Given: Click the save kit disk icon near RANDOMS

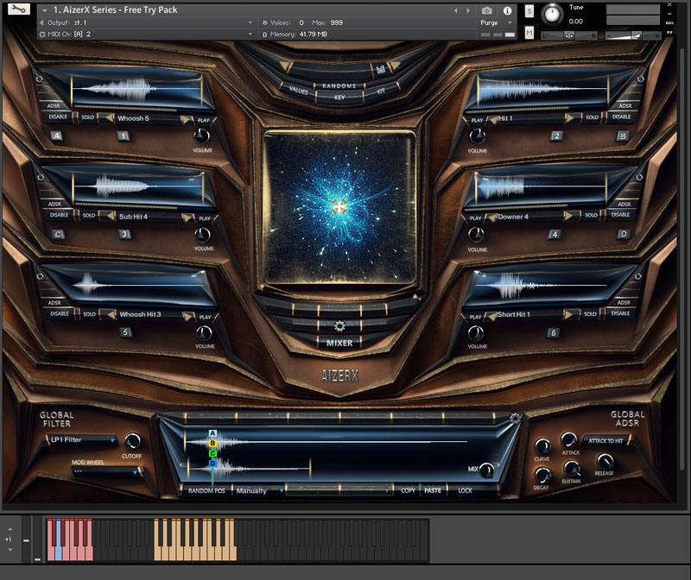Looking at the screenshot, I should click(380, 68).
